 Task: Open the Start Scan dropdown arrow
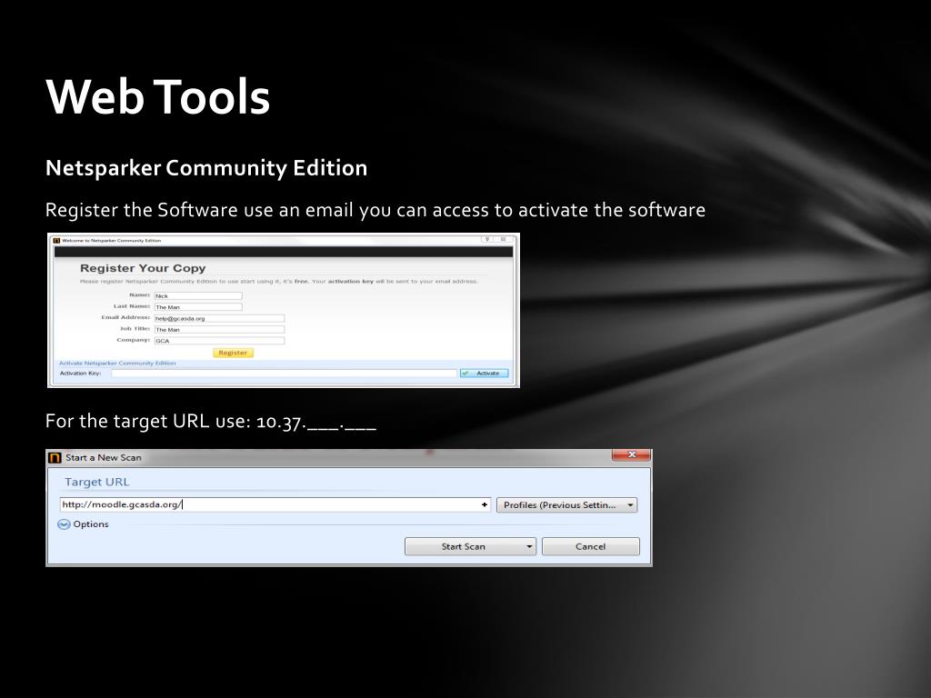pyautogui.click(x=529, y=546)
